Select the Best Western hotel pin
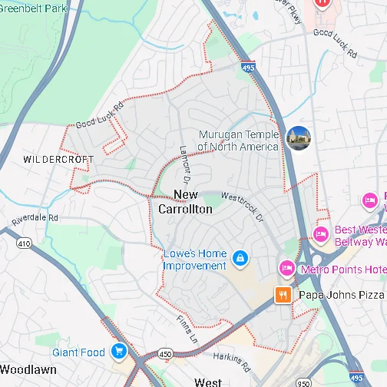Screen dimensions: 387x387 point(321,235)
